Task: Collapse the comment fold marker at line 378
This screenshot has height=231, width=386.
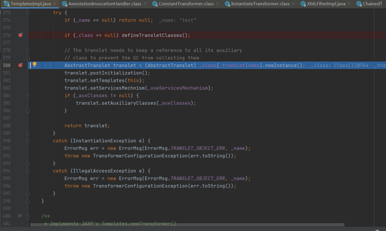Action: point(28,50)
